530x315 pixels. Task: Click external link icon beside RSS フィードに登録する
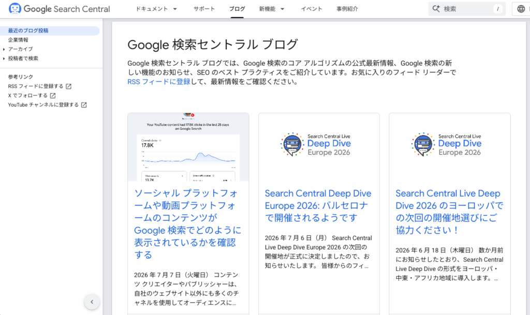point(69,86)
